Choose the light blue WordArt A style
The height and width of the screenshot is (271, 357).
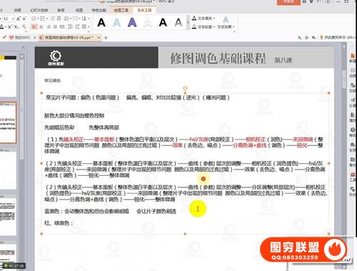[116, 23]
